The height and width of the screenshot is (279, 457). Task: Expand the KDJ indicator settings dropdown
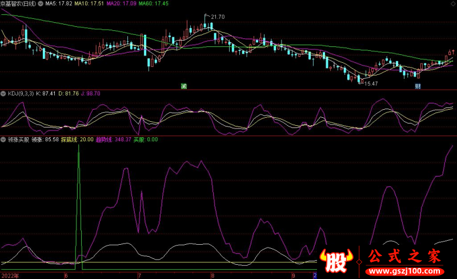[3, 93]
